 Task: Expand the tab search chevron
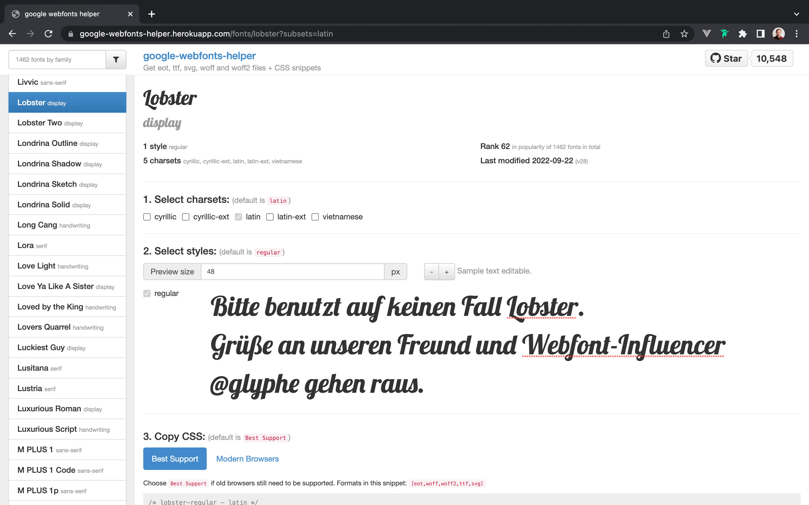click(x=797, y=14)
